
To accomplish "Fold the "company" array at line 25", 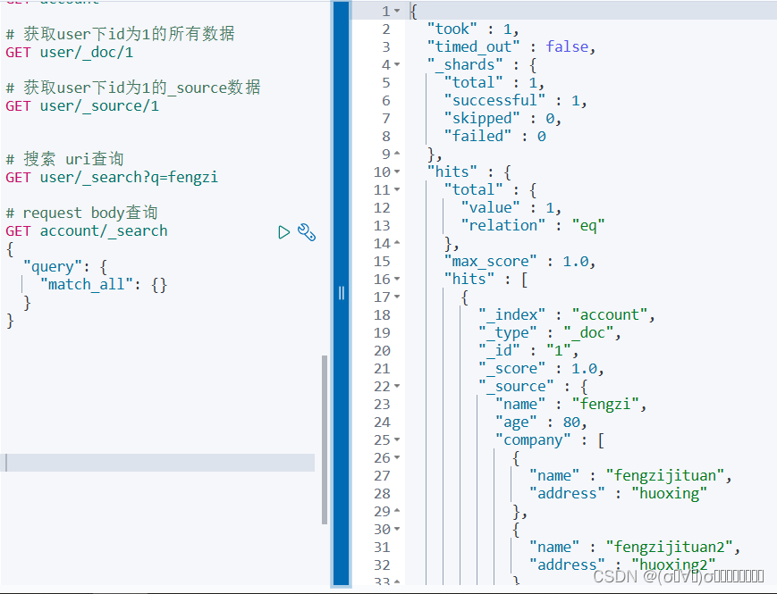I will click(x=397, y=440).
